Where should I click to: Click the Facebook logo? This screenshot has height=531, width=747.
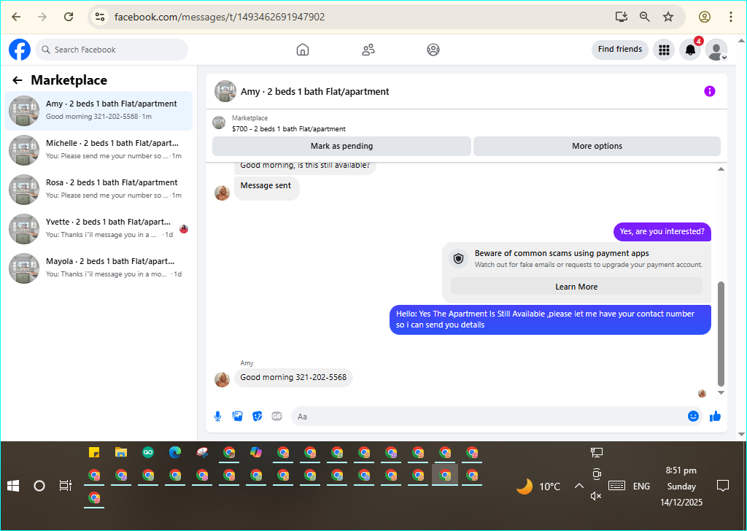[x=20, y=50]
